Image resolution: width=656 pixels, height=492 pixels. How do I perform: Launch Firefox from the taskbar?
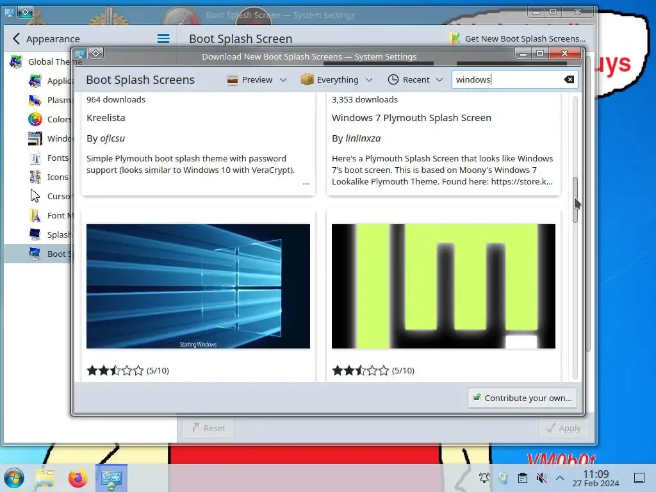point(78,478)
